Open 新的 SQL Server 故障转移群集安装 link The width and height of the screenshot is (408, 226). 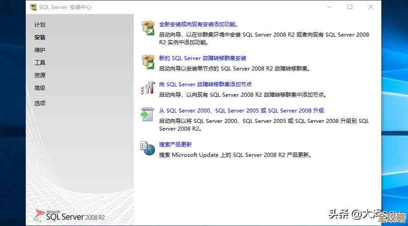tap(203, 58)
